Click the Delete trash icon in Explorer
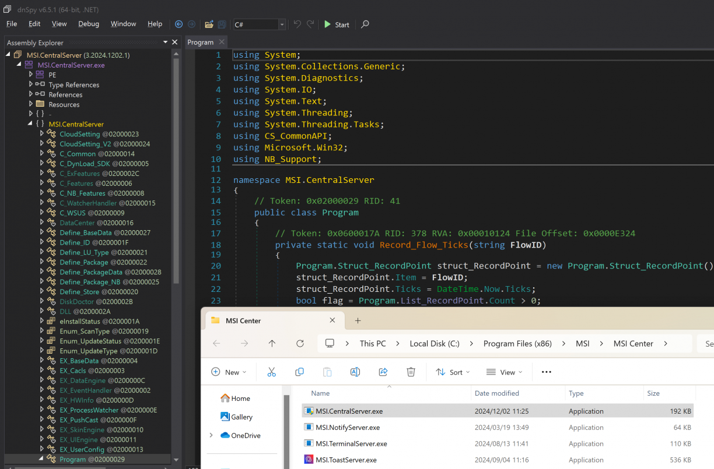The width and height of the screenshot is (714, 469). pyautogui.click(x=411, y=372)
